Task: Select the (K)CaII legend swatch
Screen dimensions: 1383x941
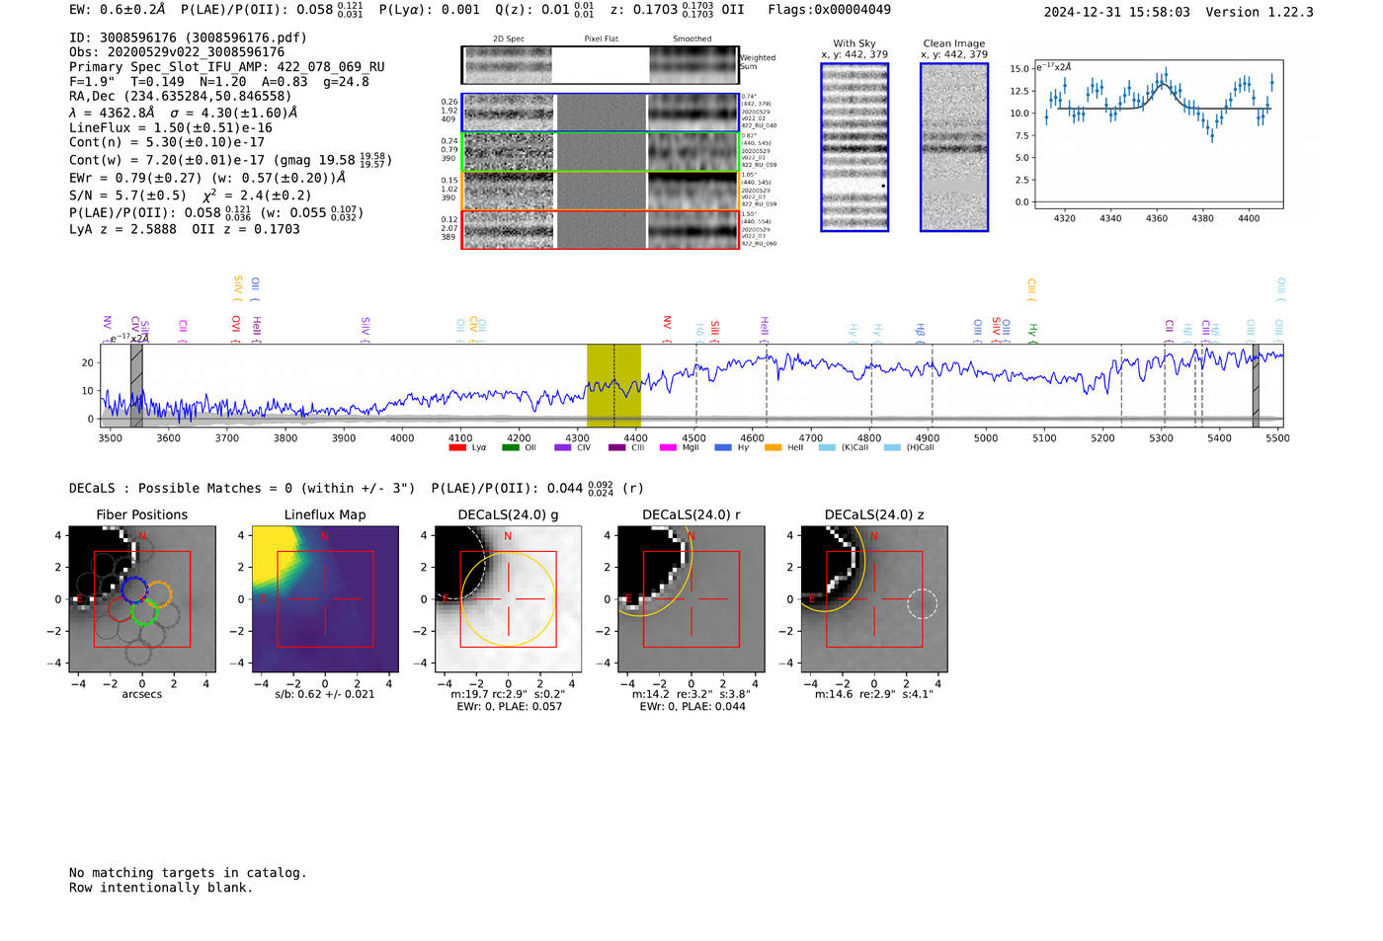Action: (x=827, y=447)
